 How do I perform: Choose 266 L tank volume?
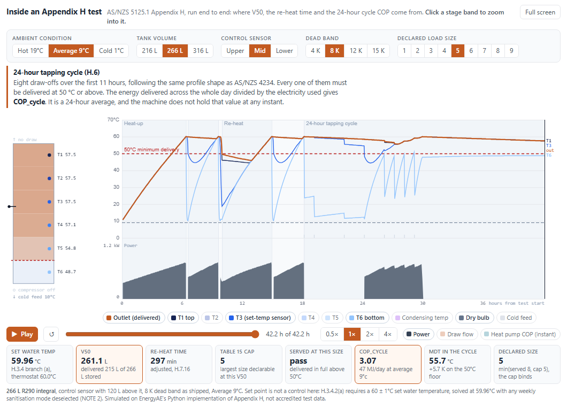point(175,51)
